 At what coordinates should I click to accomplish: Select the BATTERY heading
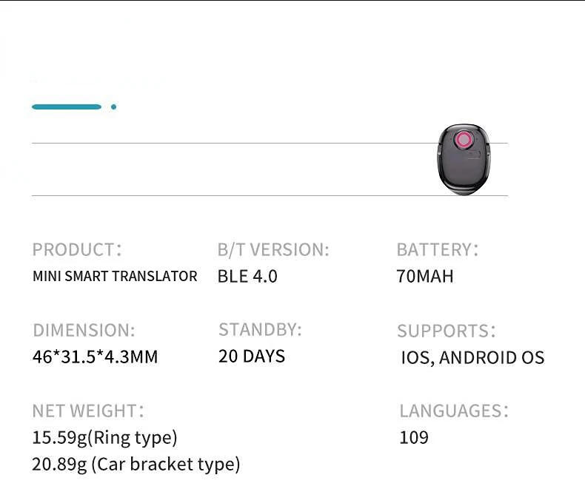click(x=437, y=249)
